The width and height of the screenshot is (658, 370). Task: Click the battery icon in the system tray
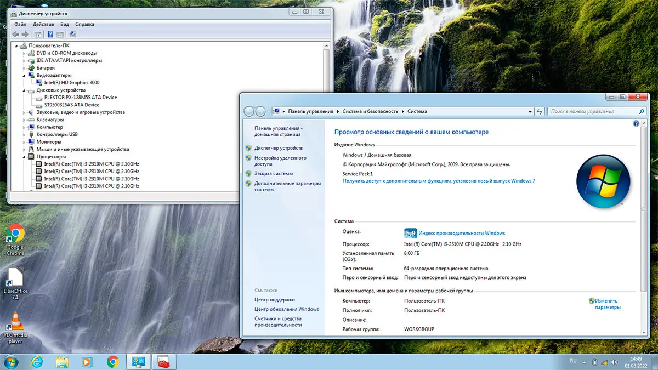[595, 362]
